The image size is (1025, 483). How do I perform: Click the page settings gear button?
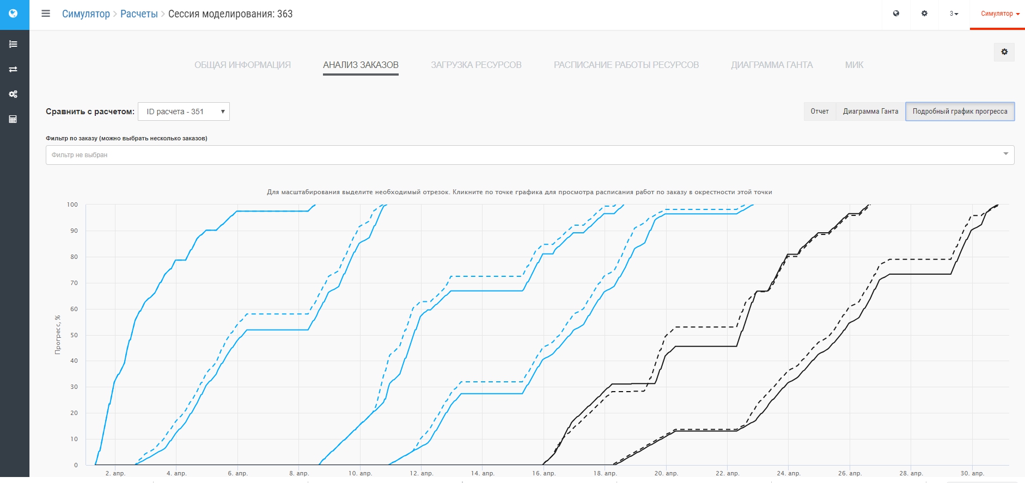[x=1004, y=52]
